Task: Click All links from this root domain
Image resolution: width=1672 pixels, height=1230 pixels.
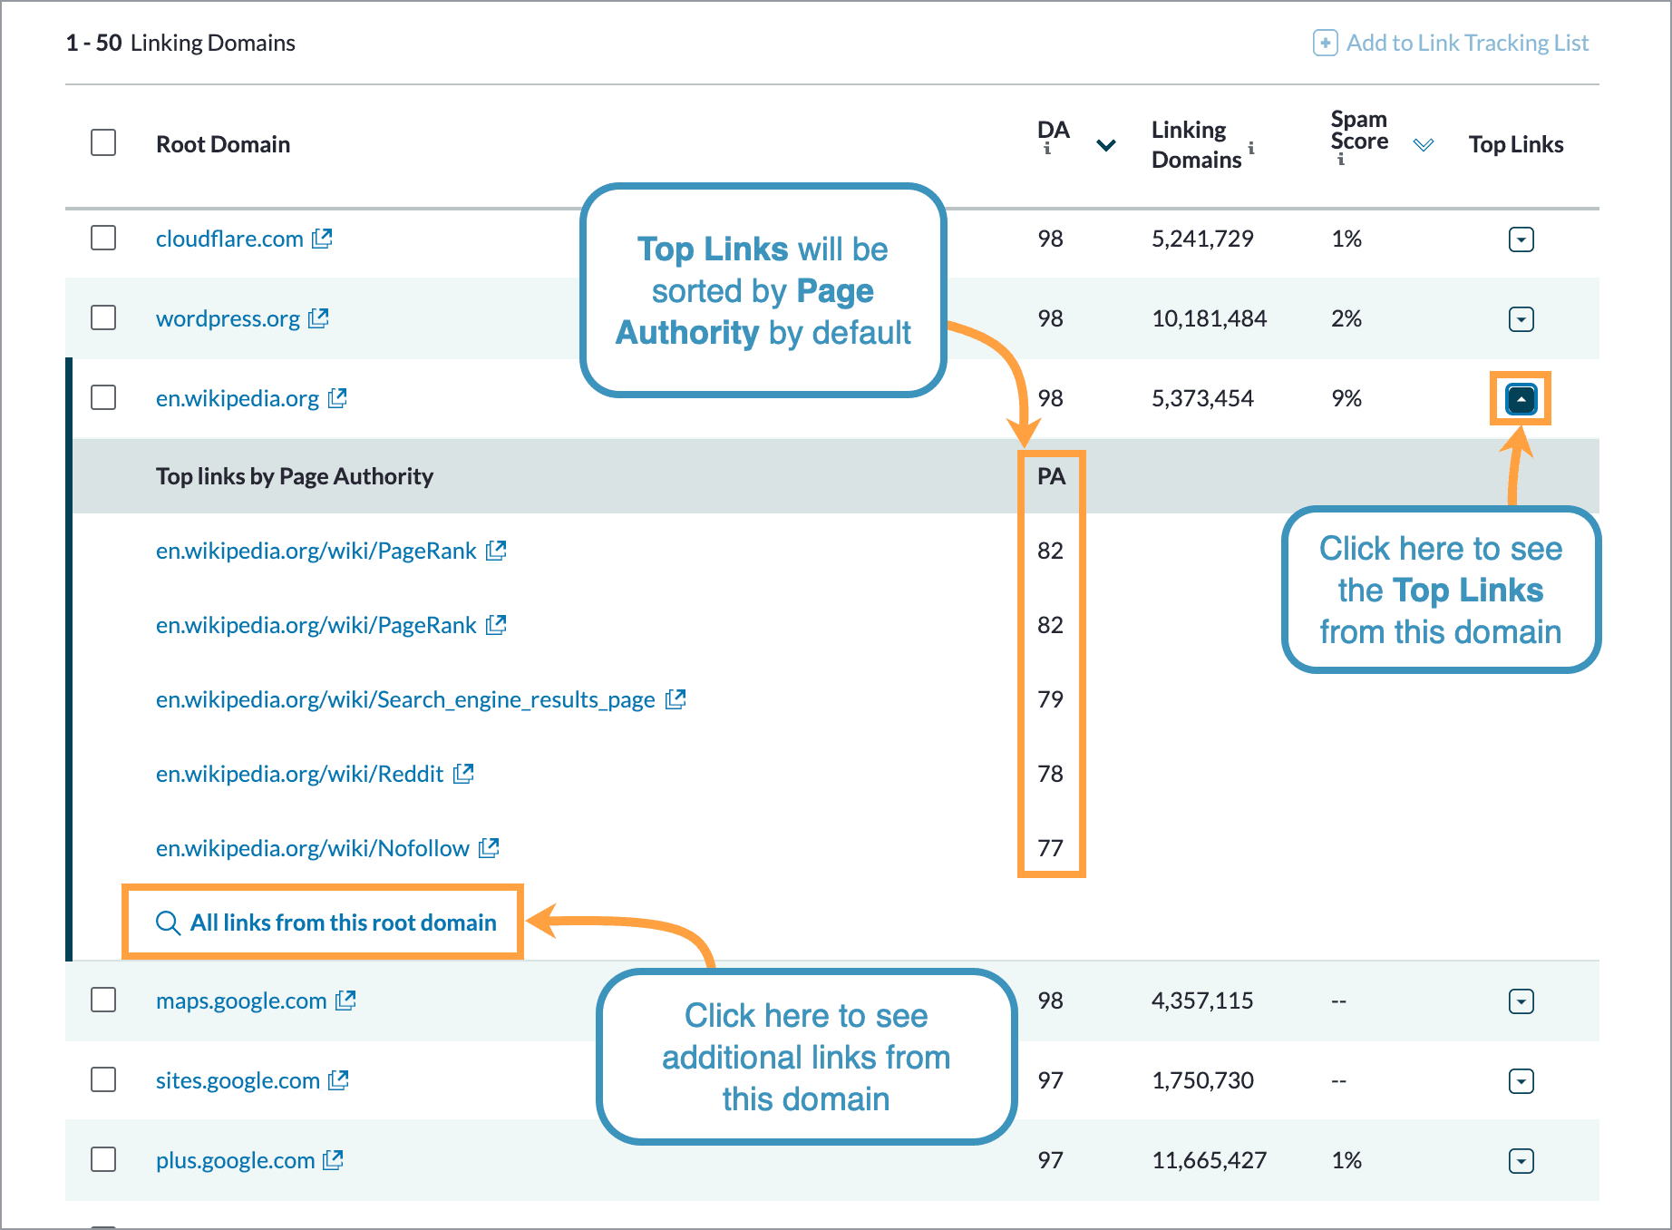Action: (x=343, y=923)
